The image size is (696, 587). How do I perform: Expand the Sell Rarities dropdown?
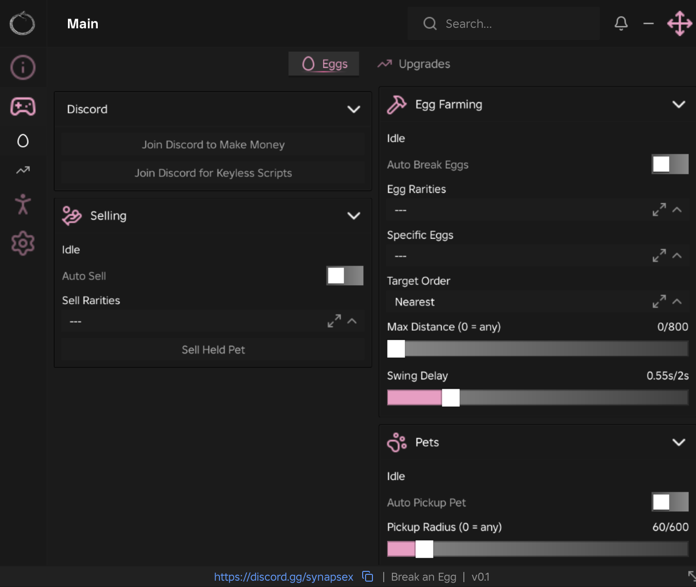click(213, 321)
